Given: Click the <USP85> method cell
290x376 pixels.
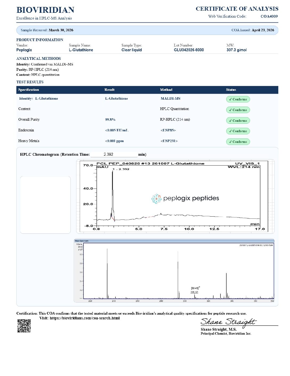Looking at the screenshot, I should click(168, 130).
